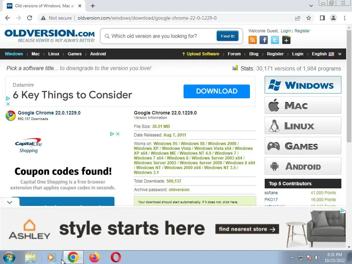Open PKO17 contributor profile
The height and width of the screenshot is (264, 352).
271,200
